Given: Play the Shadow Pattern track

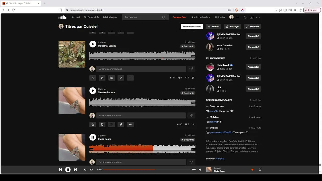Looking at the screenshot, I should coord(93,91).
